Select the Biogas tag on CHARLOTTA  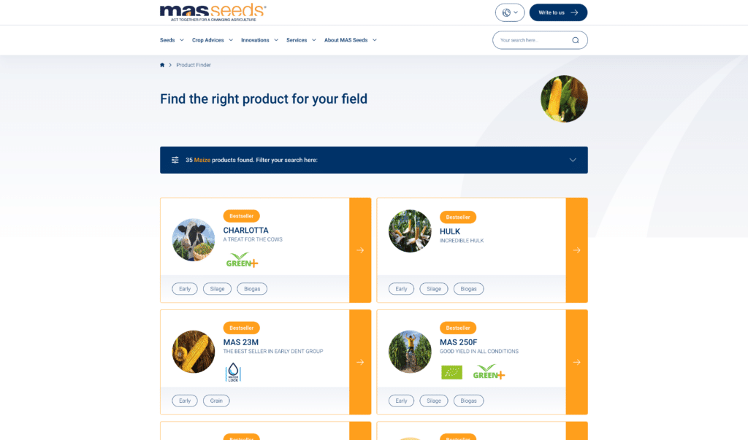(x=252, y=289)
